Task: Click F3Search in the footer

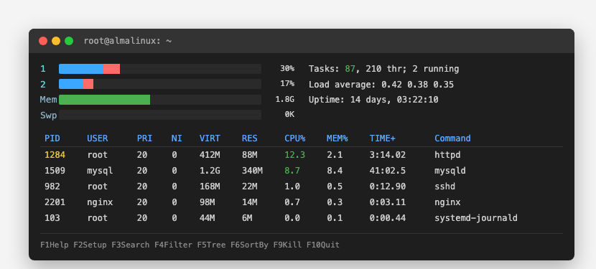Action: point(131,245)
